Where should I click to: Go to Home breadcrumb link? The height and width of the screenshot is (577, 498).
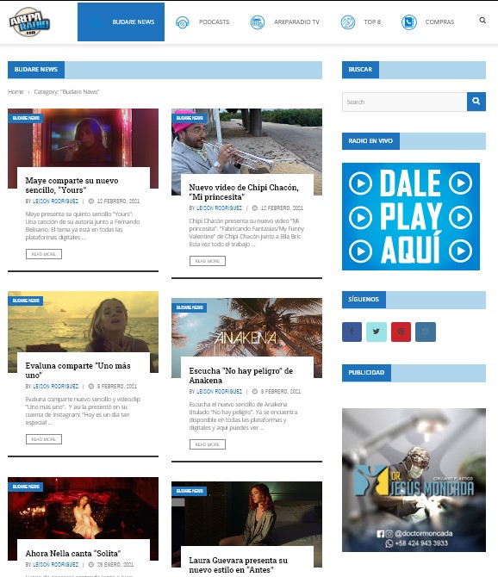[x=16, y=91]
